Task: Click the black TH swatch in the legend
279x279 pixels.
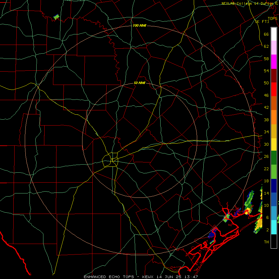Action: [274, 241]
